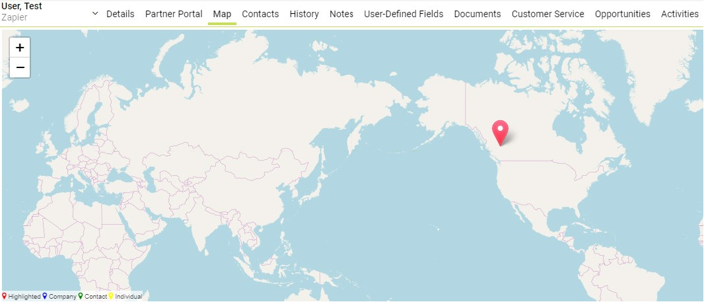
Task: Click the green Contact legend marker icon
Action: [x=81, y=296]
